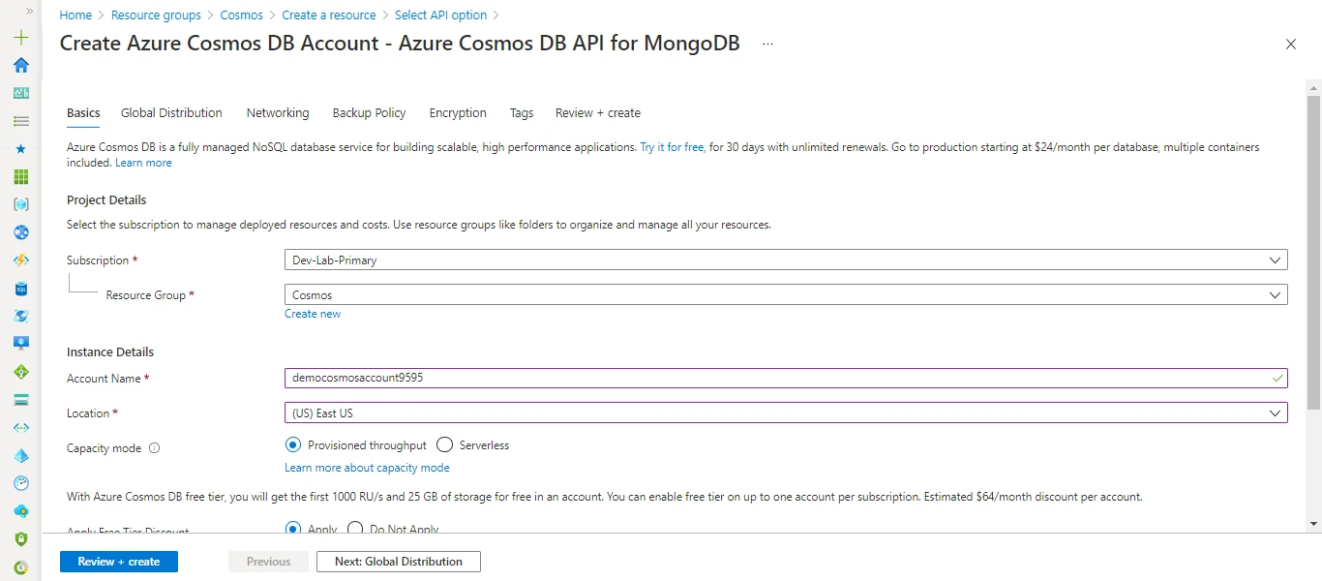Screen dimensions: 1322x581
Task: Open the Location dropdown
Action: click(x=784, y=413)
